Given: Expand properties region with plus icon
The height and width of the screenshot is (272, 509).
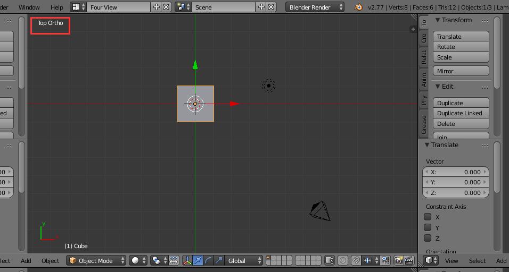Looking at the screenshot, I should pos(413,29).
